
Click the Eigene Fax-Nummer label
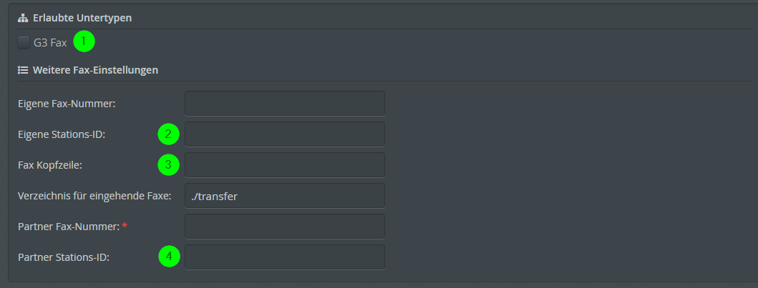coord(67,103)
